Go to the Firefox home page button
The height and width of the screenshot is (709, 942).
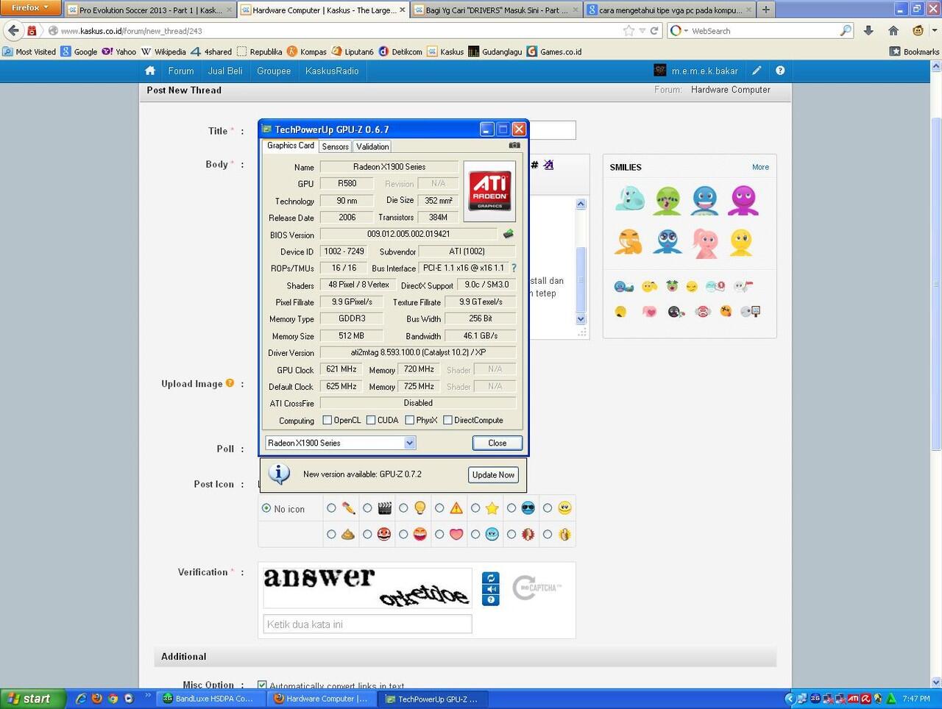tap(893, 31)
